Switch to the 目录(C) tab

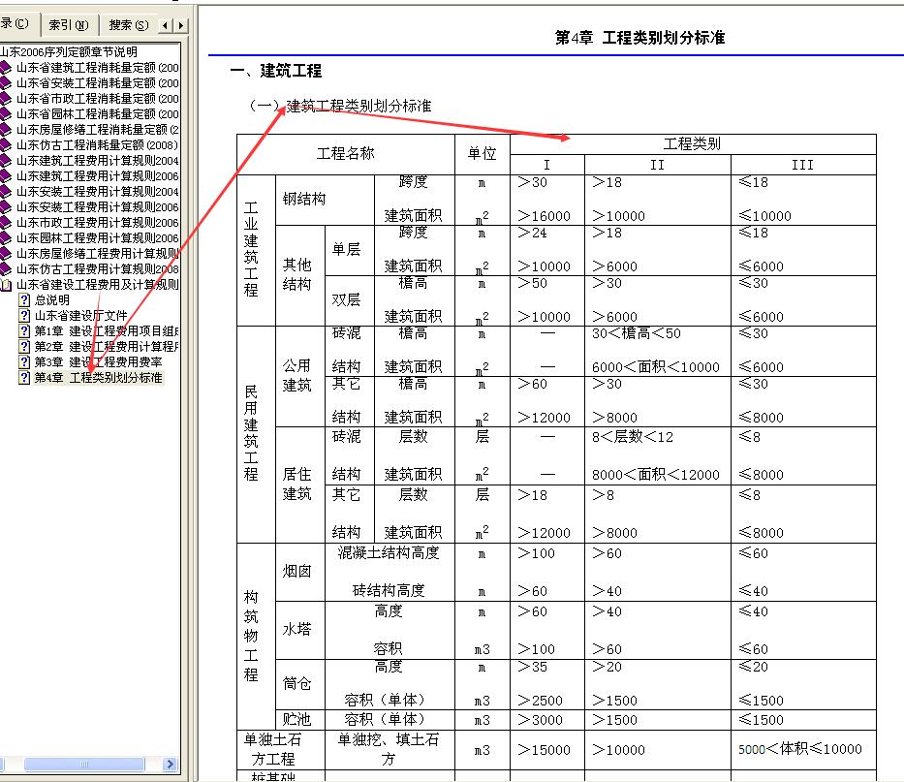pos(16,23)
